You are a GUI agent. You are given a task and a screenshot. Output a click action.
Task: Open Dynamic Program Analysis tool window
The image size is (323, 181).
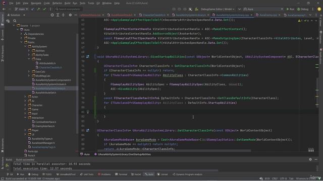coord(187,174)
